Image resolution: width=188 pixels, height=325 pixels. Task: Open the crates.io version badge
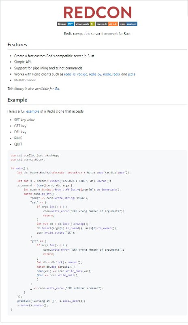pos(107,24)
